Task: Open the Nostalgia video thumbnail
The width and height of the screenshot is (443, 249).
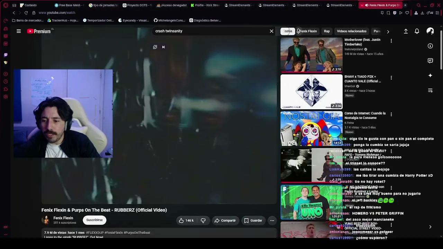Action: (311, 128)
